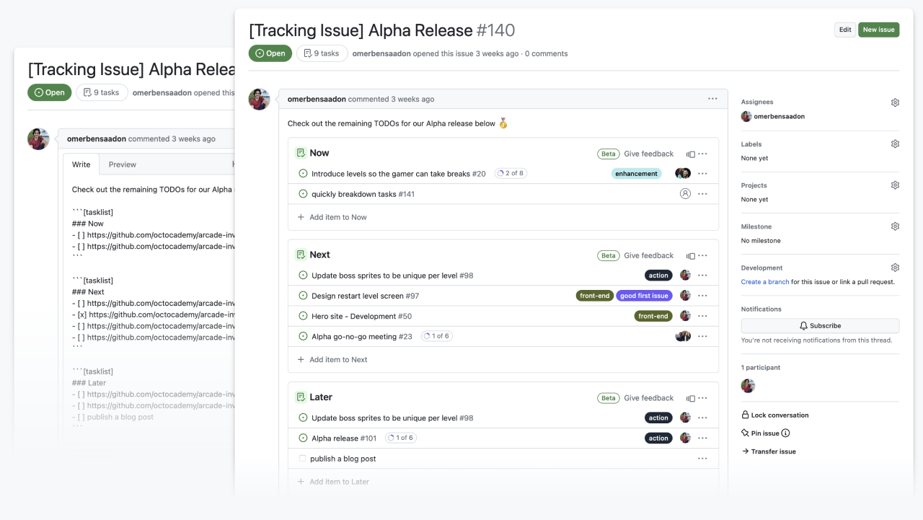Viewport: 923px width, 520px height.
Task: Check the publish a blog post checkbox
Action: pos(302,459)
